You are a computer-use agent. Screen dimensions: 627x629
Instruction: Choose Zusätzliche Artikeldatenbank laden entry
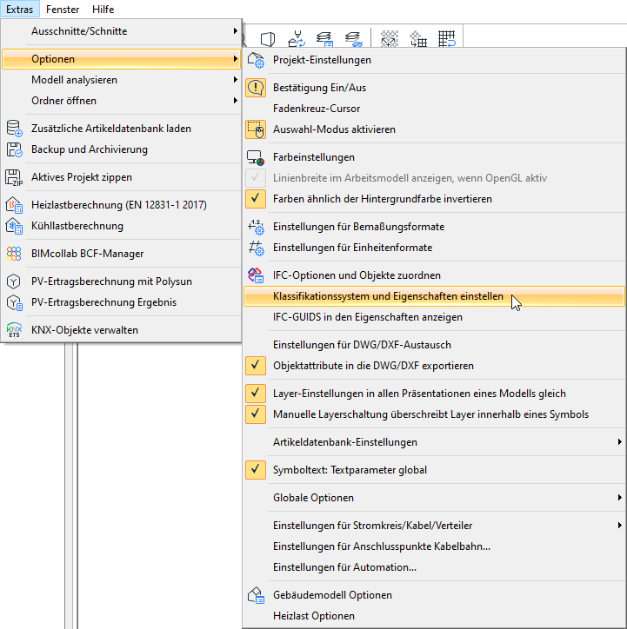(121, 129)
